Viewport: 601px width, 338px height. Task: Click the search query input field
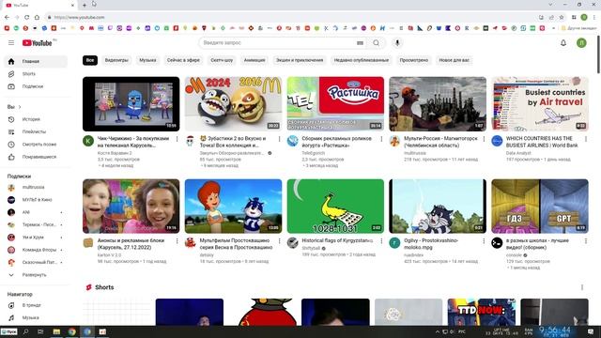click(278, 43)
